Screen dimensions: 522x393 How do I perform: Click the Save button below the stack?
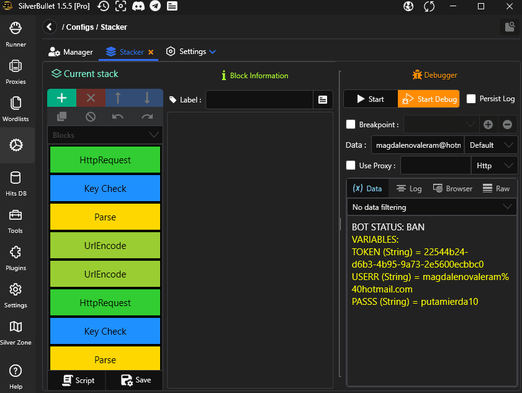135,380
